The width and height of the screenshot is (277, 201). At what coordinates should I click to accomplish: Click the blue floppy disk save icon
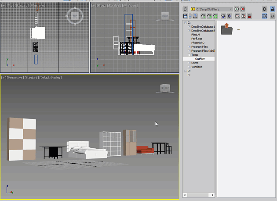(x=185, y=16)
